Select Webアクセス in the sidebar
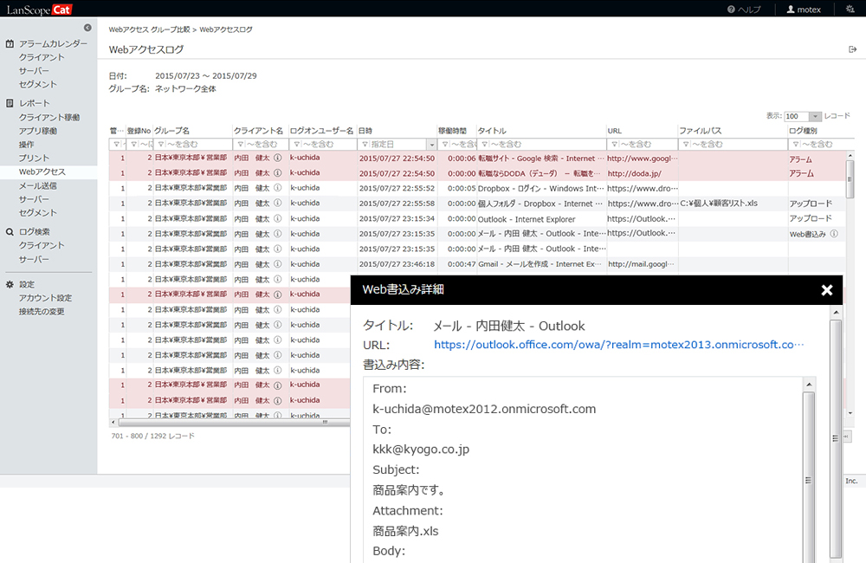Image resolution: width=866 pixels, height=563 pixels. [x=42, y=171]
